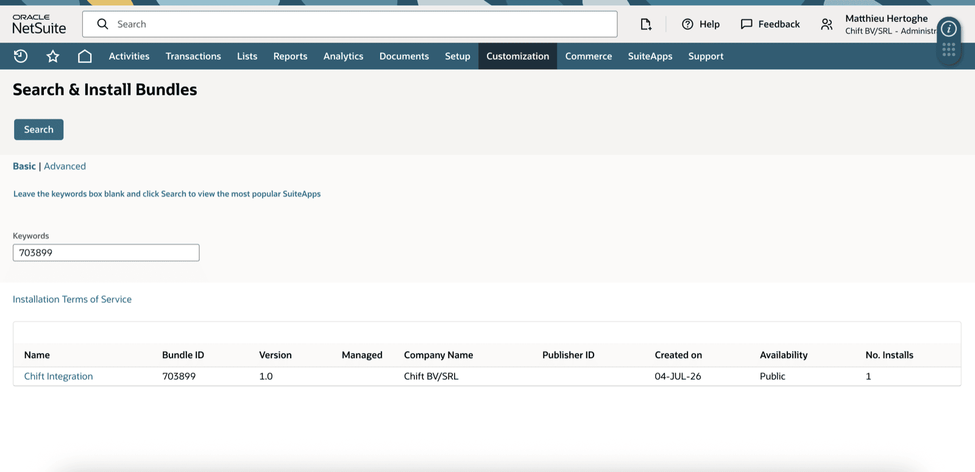Open the Documents menu

(404, 56)
